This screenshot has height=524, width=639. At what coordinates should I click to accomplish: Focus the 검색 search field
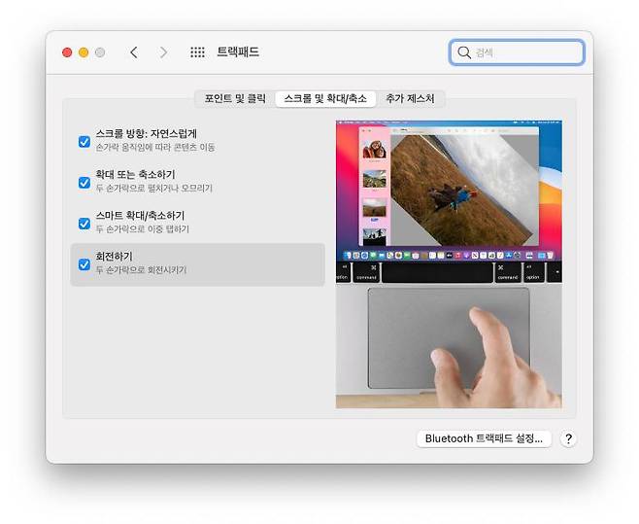coord(517,52)
